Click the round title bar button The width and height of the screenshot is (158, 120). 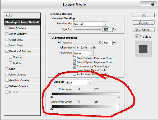(x=153, y=5)
